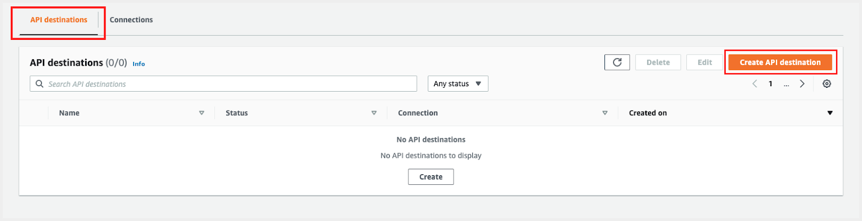Sort by Connection column arrow

(604, 113)
